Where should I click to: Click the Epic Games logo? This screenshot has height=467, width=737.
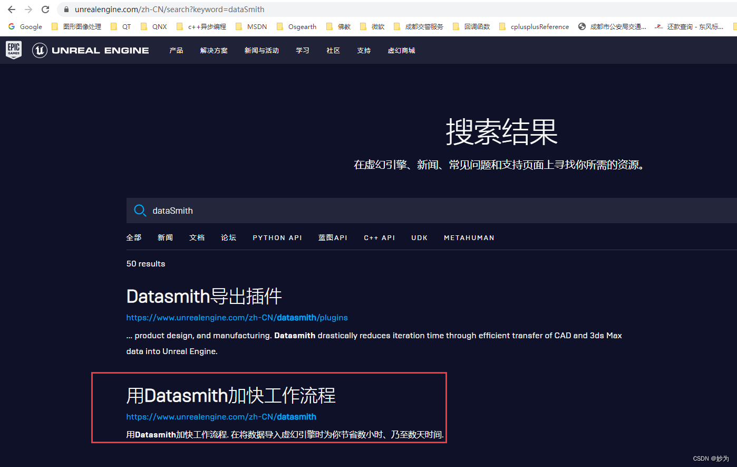tap(13, 50)
